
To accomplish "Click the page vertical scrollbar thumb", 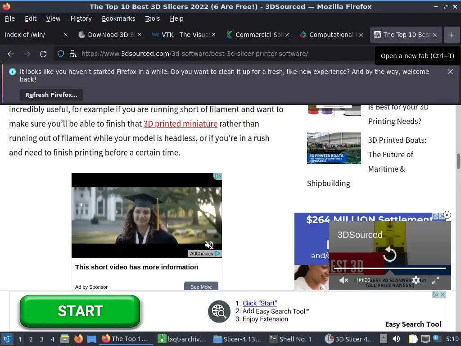I will coord(458,161).
